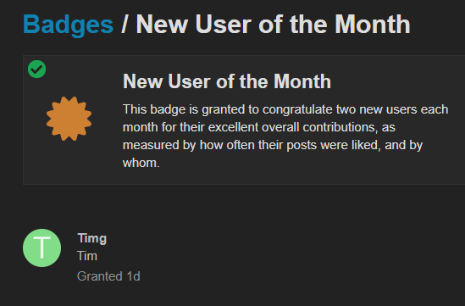Open the Badges breadcrumb link
This screenshot has height=306, width=465.
click(69, 25)
